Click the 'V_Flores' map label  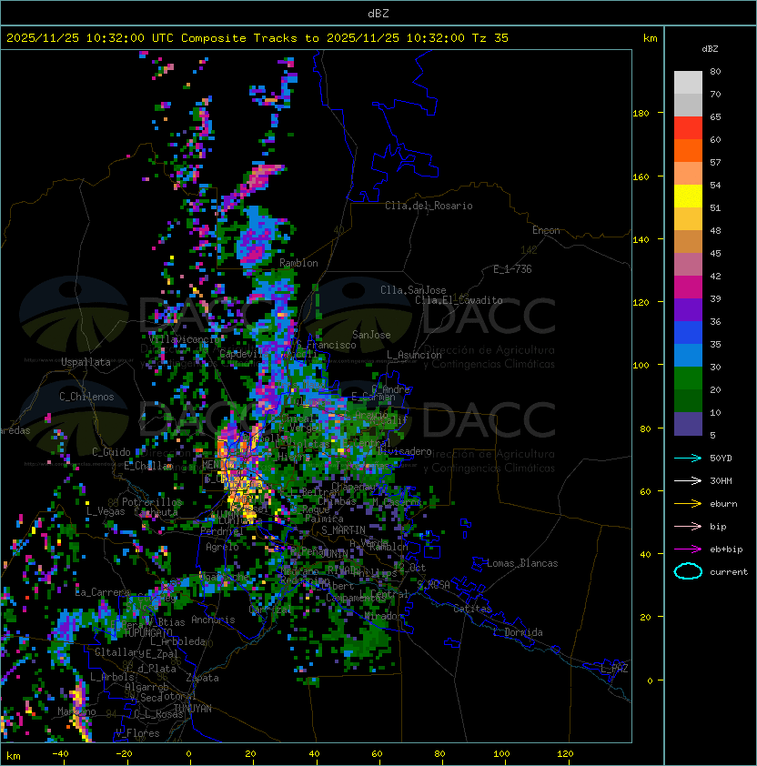coord(137,733)
